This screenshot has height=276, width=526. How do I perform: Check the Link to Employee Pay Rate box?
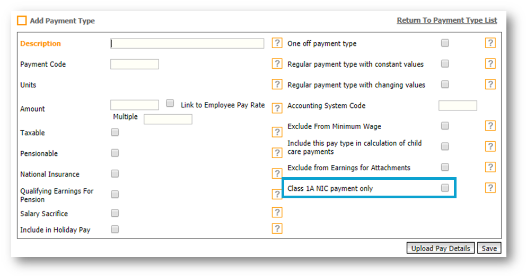tap(170, 104)
